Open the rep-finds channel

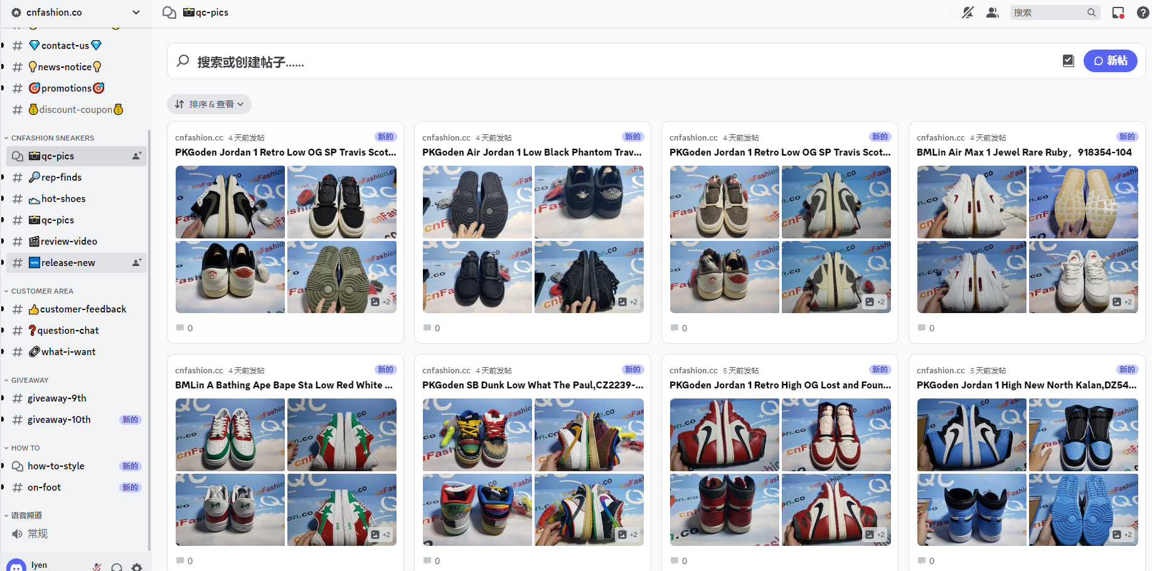pos(77,177)
